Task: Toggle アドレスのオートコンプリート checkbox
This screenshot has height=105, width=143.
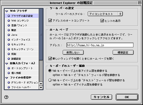Action: pyautogui.click(x=50, y=21)
